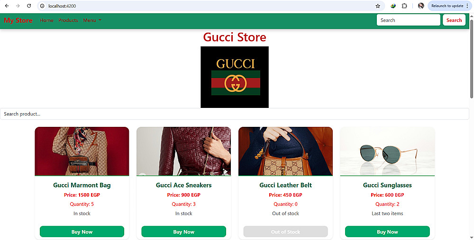Go to the Home nav link
Screen dimensions: 474x240
(x=46, y=20)
